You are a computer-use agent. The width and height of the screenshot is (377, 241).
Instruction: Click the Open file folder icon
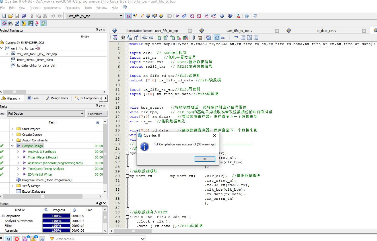(11, 16)
